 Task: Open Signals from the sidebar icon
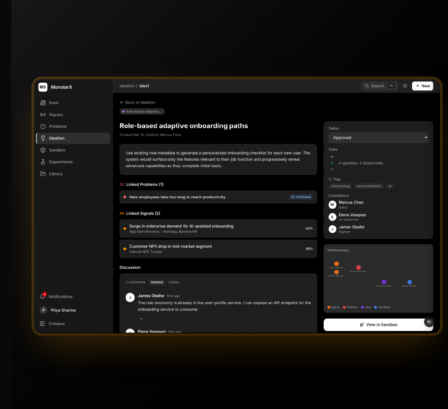coord(43,115)
